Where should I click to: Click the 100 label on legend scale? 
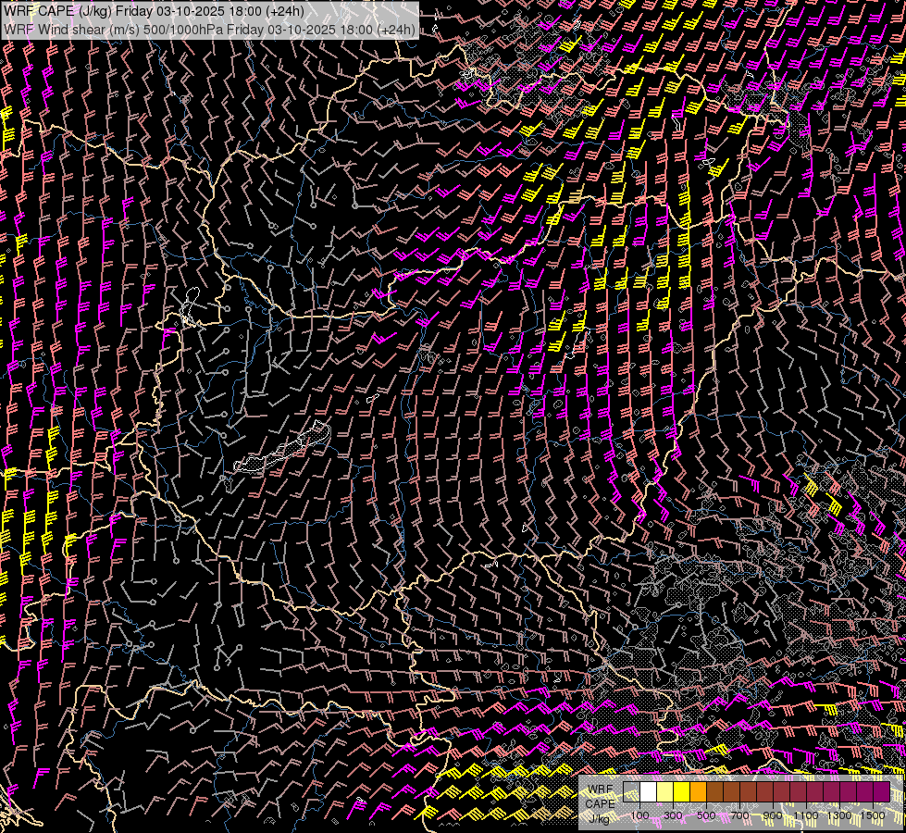[x=639, y=815]
